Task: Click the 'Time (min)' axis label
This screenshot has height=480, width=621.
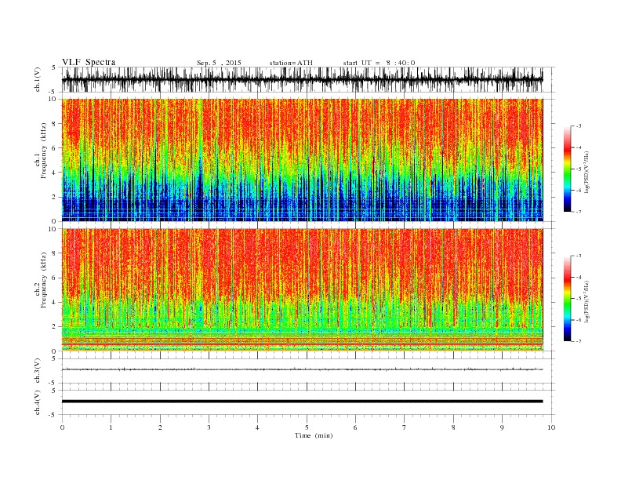Action: 314,435
